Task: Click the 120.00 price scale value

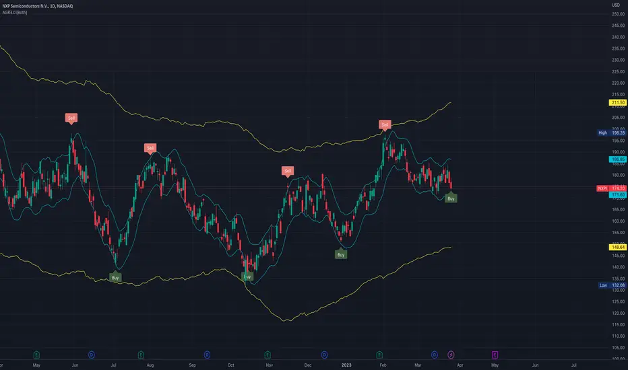Action: (618, 313)
